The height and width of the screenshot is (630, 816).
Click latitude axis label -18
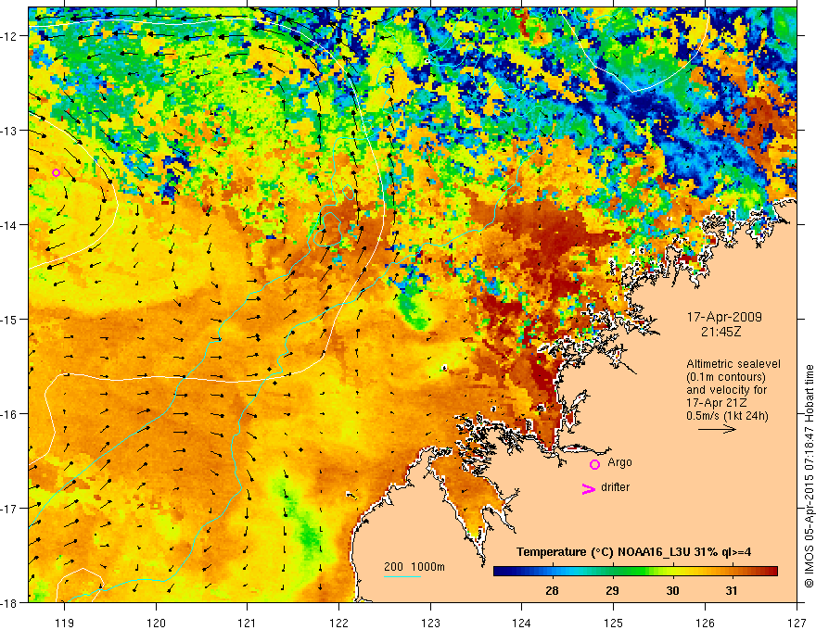click(10, 602)
